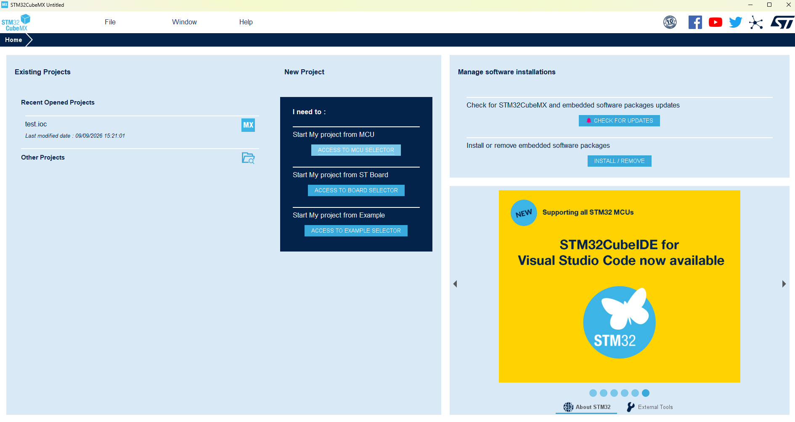Switch to the About STM32 tab
The width and height of the screenshot is (795, 422).
(x=586, y=407)
